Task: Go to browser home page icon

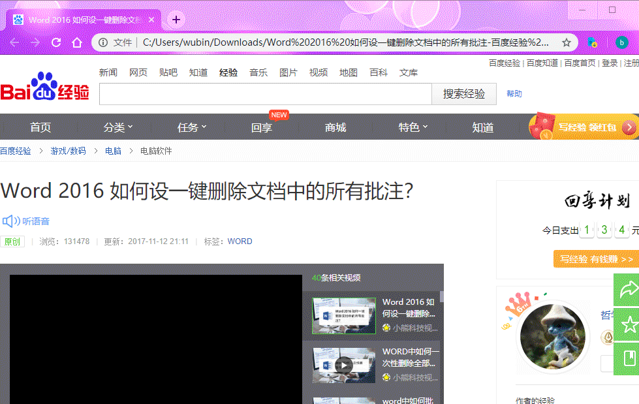Action: (77, 42)
